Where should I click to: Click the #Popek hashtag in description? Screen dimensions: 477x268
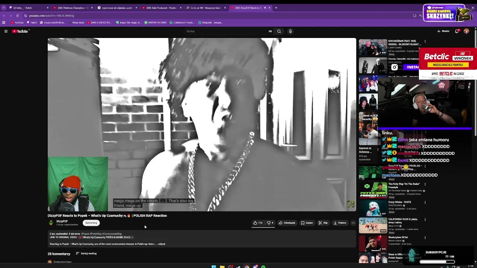[85, 234]
